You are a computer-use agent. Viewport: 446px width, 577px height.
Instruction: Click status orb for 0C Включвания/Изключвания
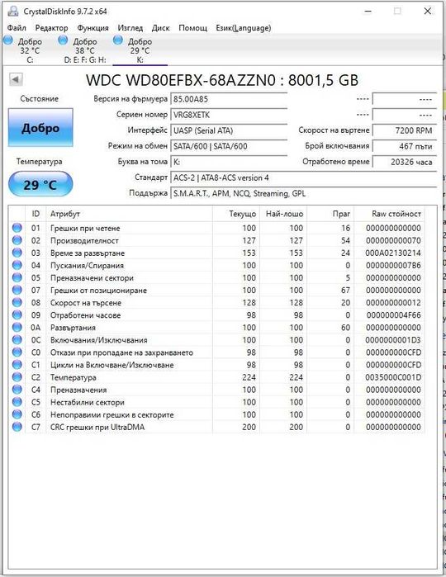click(17, 339)
